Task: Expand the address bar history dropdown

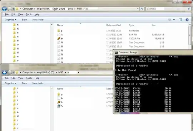Action: tap(138, 9)
